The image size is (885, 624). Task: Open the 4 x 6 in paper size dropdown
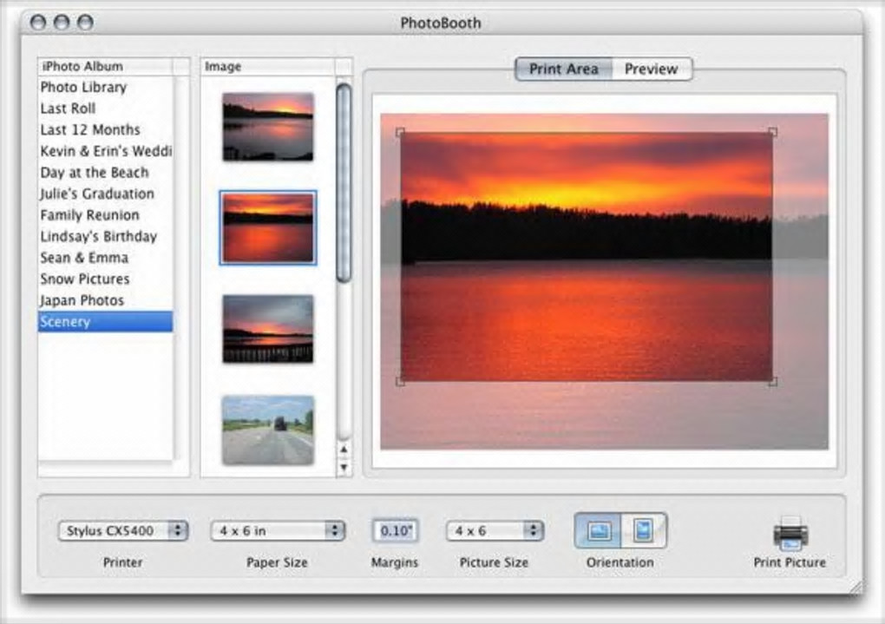pyautogui.click(x=277, y=531)
